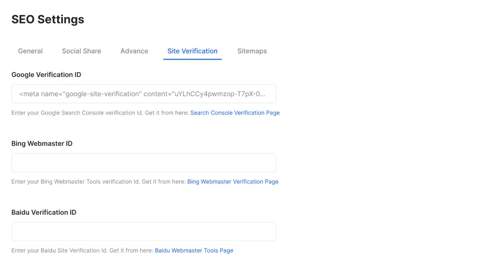Screen dimensions: 478x264
Task: Select the Advance tab
Action: [134, 51]
